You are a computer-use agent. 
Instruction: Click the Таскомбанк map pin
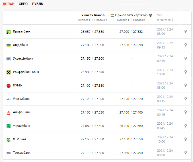click(x=186, y=153)
